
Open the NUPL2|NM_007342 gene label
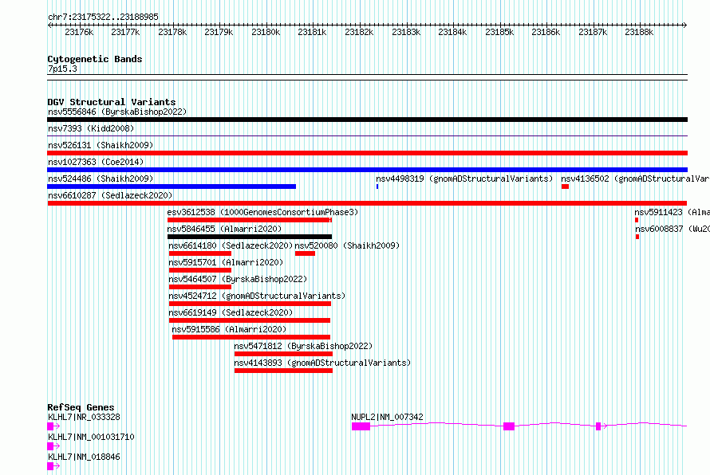tap(387, 417)
